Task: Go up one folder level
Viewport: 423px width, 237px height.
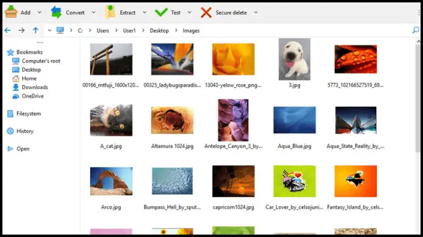Action: (x=35, y=30)
